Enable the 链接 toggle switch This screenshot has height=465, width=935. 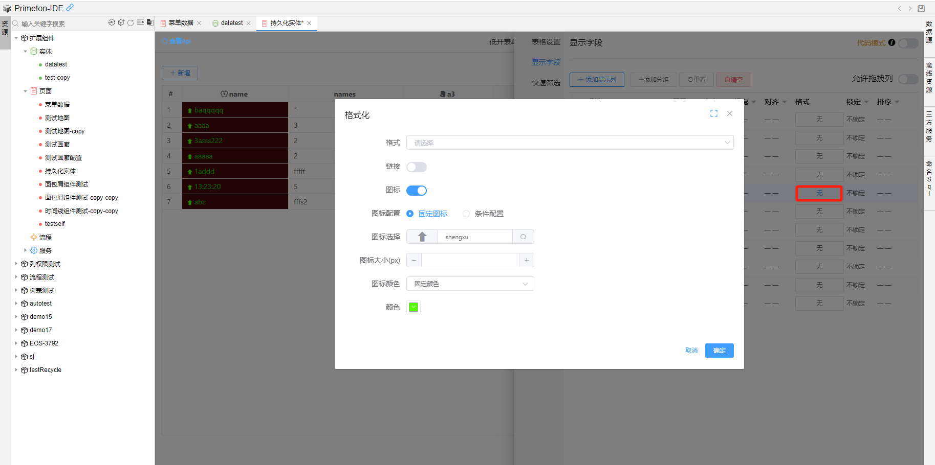click(416, 167)
